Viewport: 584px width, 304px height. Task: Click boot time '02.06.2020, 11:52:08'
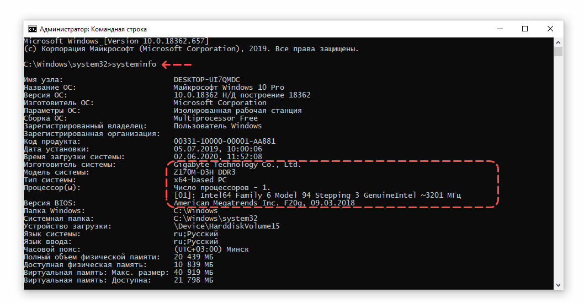[218, 157]
